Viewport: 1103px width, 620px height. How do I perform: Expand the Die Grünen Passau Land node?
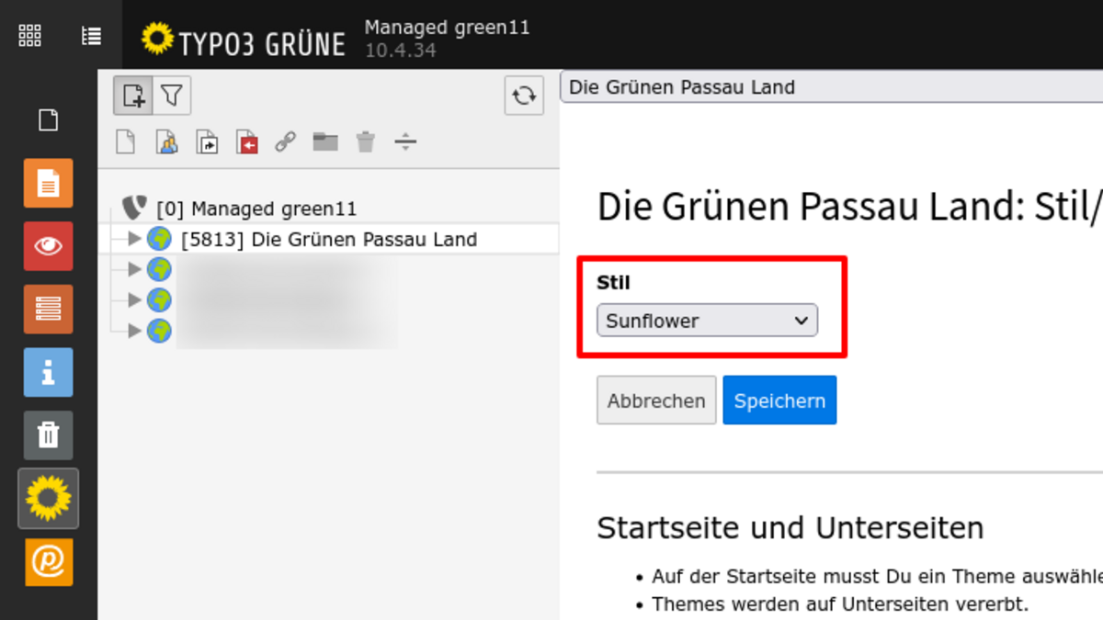[134, 239]
